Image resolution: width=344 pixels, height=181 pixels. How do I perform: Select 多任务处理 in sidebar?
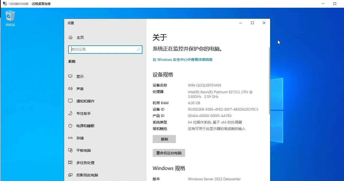pyautogui.click(x=105, y=163)
